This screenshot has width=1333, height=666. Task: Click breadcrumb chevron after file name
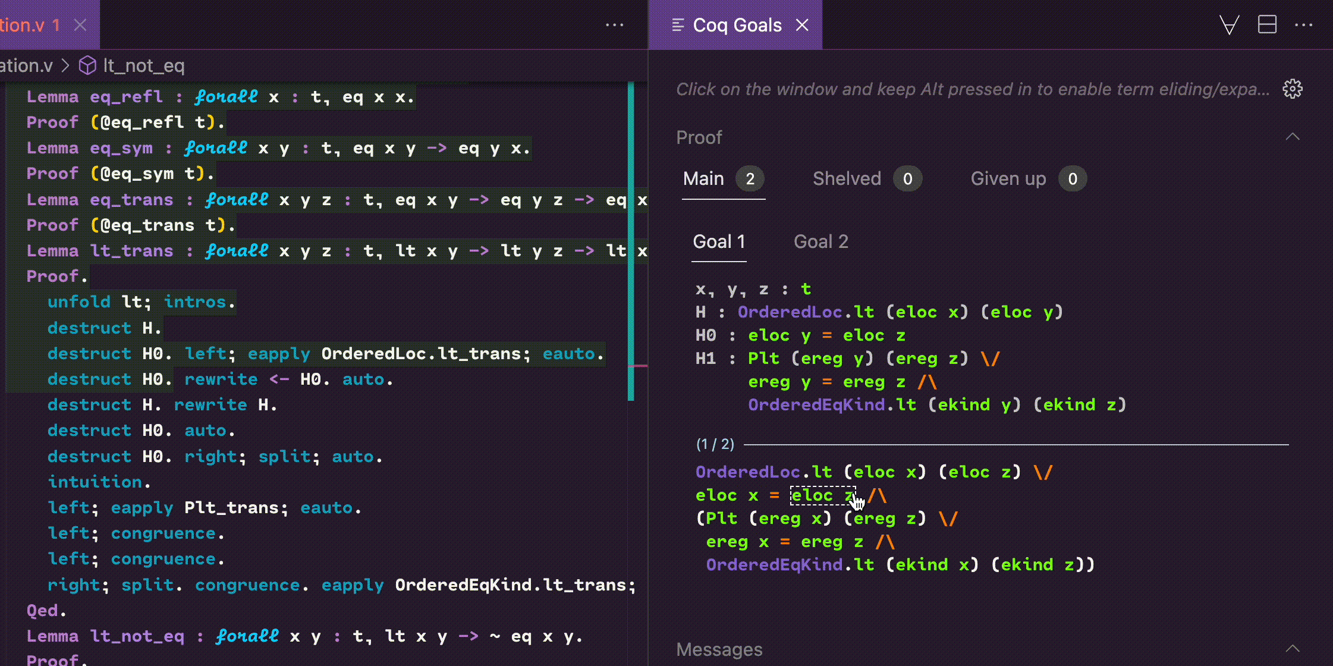coord(65,65)
